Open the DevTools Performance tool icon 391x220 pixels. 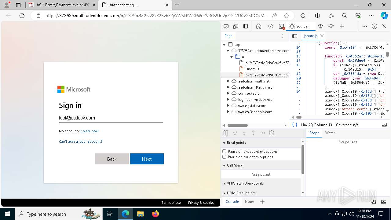point(331,26)
